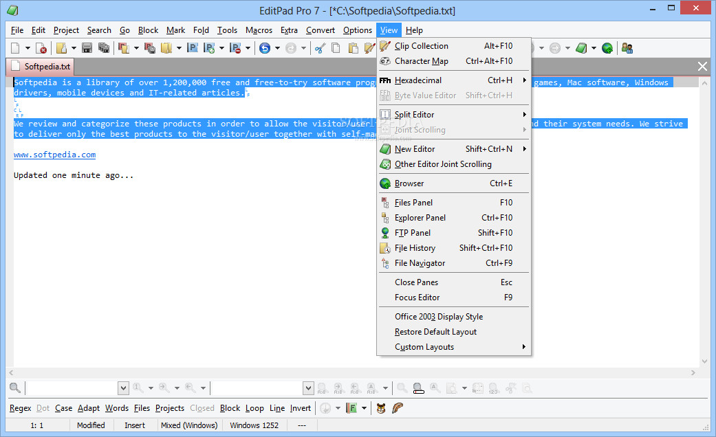The image size is (716, 437).
Task: Expand the search text combo box dropdown
Action: coord(123,388)
